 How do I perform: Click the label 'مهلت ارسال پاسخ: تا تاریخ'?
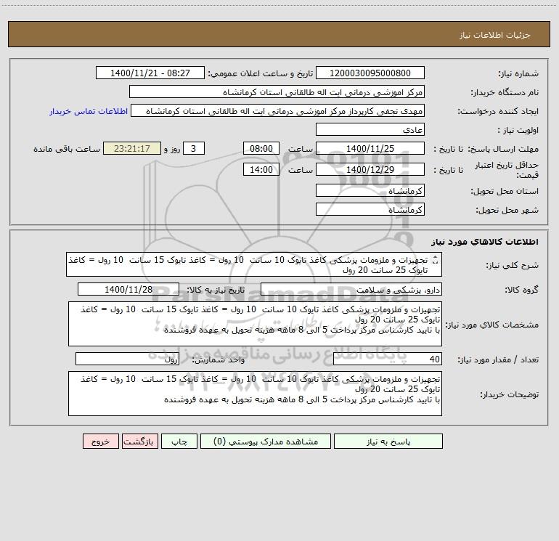coord(486,149)
